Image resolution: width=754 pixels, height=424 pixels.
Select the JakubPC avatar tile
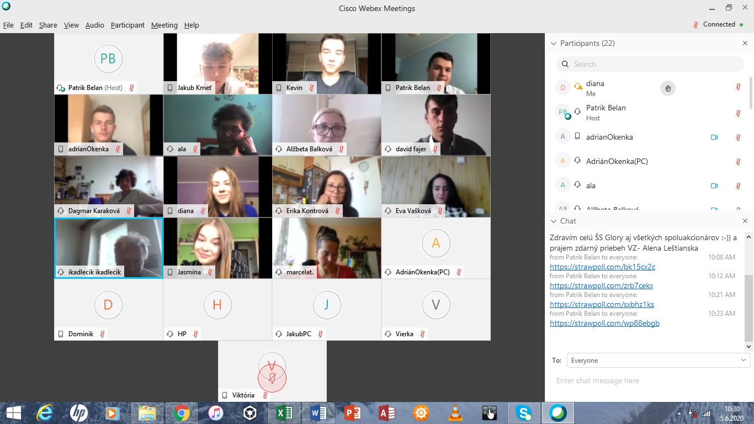327,309
